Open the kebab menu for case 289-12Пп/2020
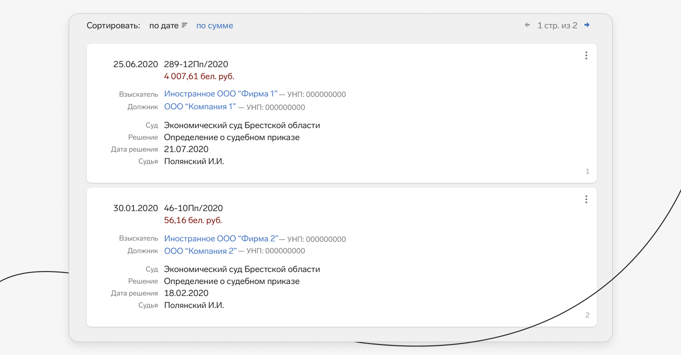This screenshot has height=355, width=681. pyautogui.click(x=586, y=56)
